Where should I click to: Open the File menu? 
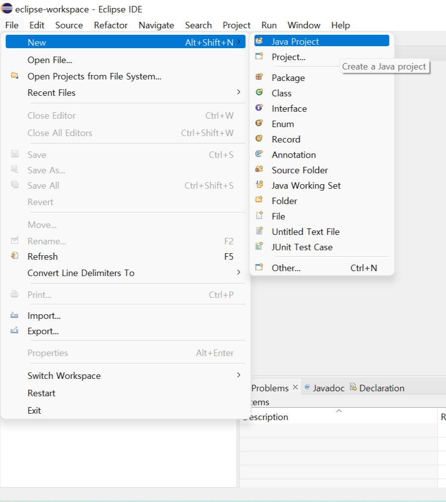click(12, 25)
